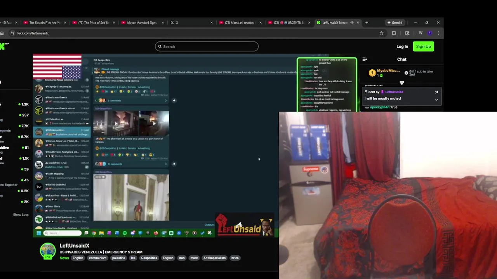Screen dimensions: 497x279
Task: Select the News category link
Action: (64, 258)
